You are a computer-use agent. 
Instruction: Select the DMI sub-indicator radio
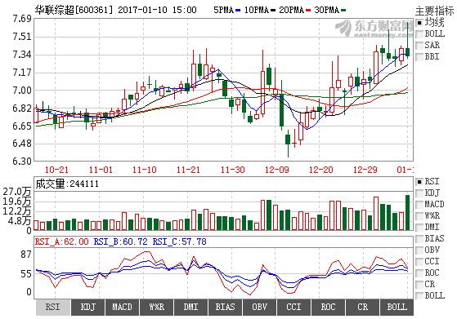(x=419, y=227)
